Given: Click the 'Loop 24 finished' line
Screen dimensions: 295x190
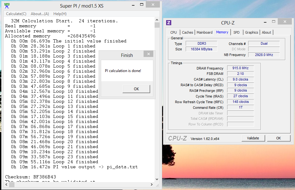Looking at the screenshot, I should [55, 162].
